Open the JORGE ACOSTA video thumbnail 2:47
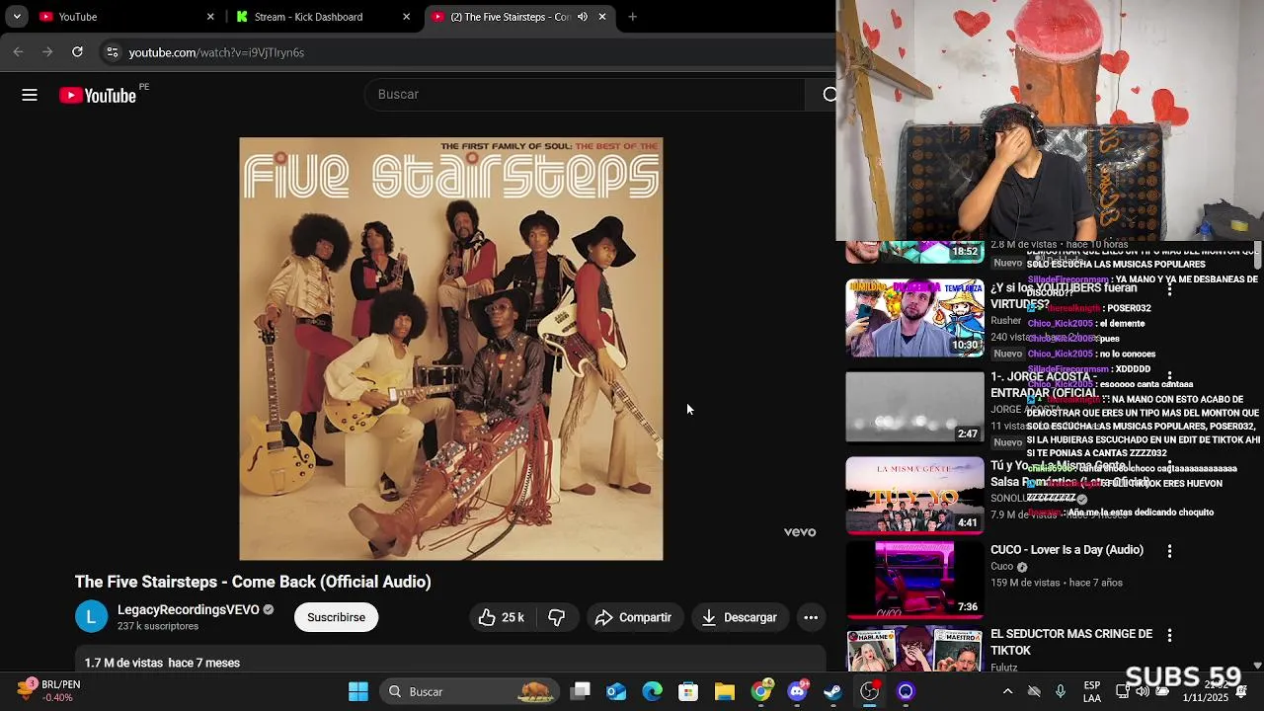The image size is (1264, 711). pyautogui.click(x=914, y=407)
